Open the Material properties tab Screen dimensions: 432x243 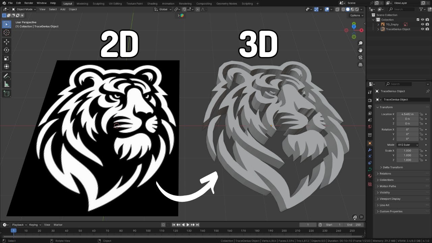[x=370, y=176]
